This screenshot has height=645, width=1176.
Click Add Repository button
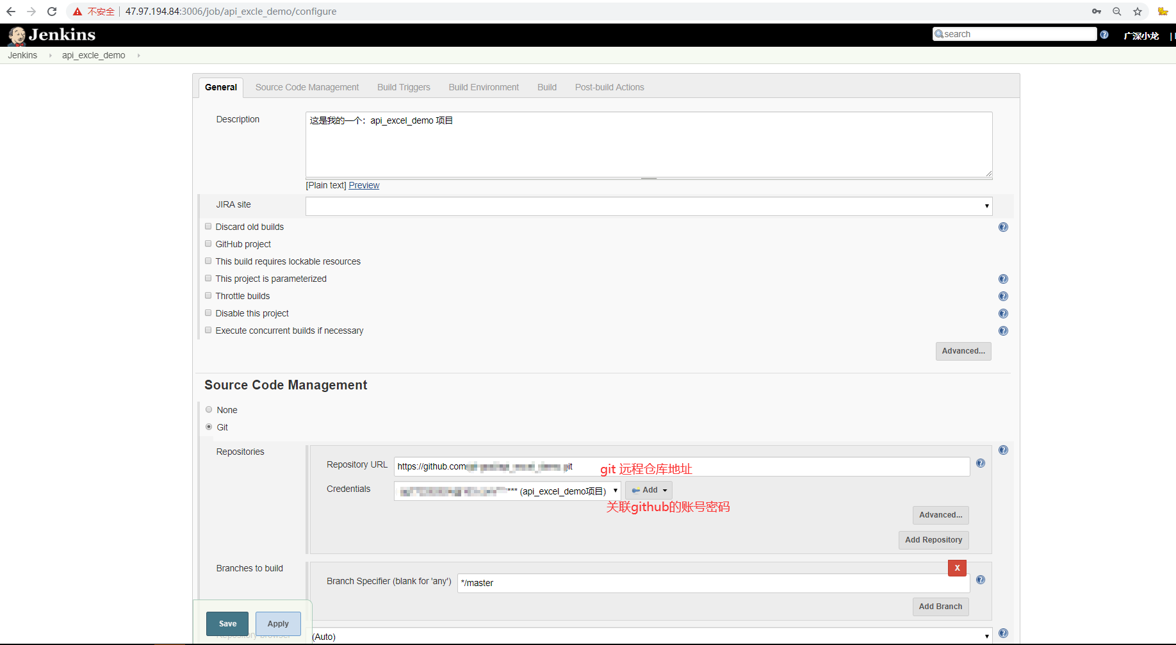tap(934, 540)
